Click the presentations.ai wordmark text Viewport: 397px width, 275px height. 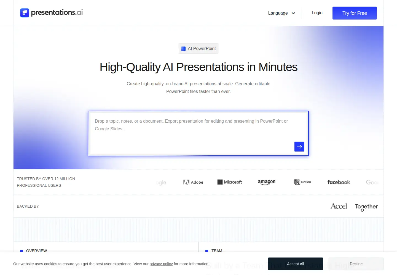57,13
